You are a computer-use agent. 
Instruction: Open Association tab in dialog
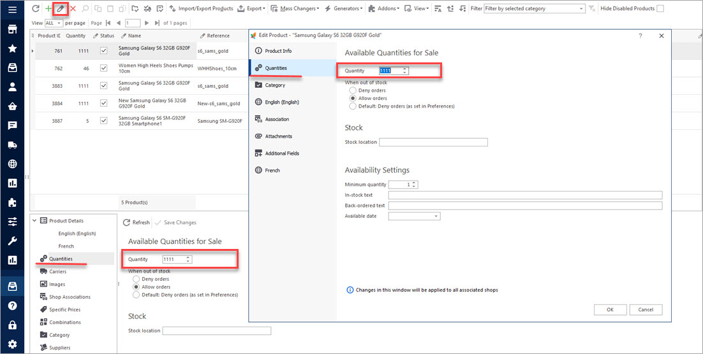tap(292, 119)
